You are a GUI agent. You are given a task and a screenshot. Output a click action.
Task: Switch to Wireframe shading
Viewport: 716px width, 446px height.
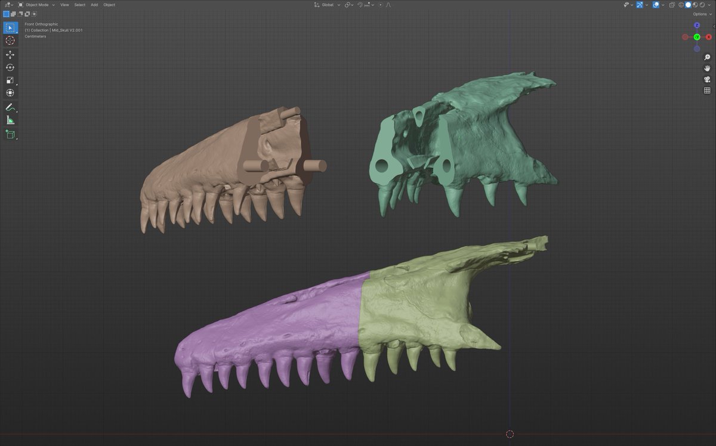(x=681, y=5)
